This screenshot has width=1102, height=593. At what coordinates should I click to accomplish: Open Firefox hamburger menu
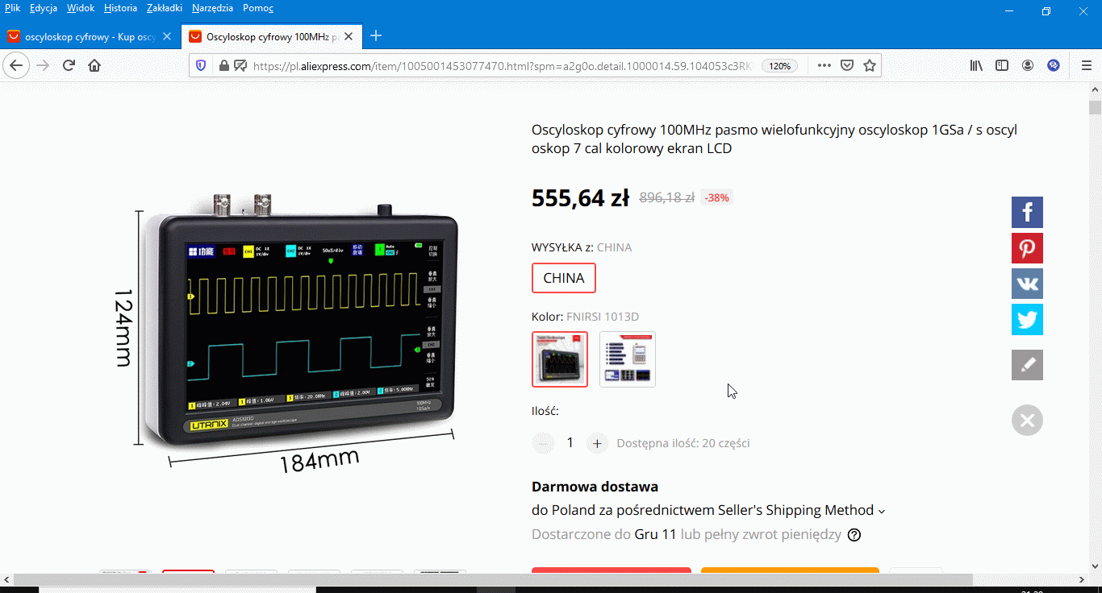click(1086, 66)
